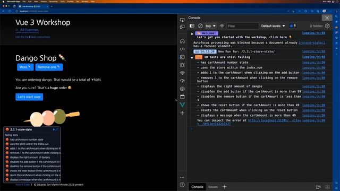Open the DevTools Welcome home tool
This screenshot has height=191, width=340.
182,41
